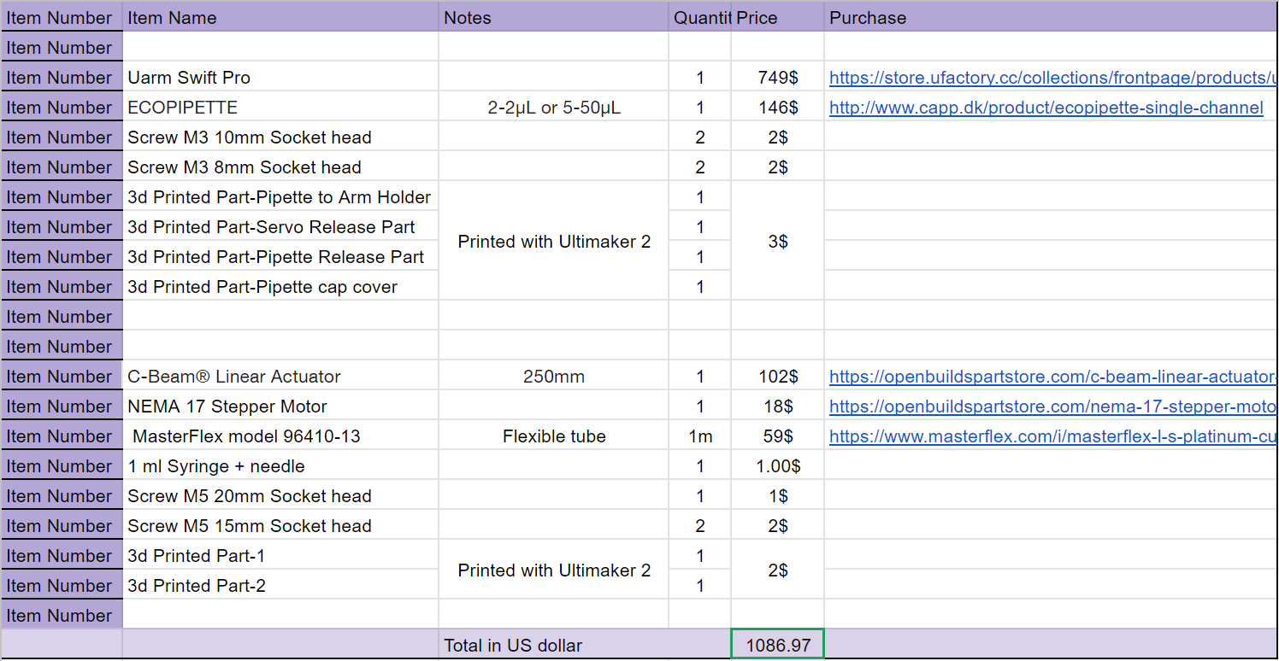
Task: Open the NEMA 17 stepper motor link
Action: click(1052, 407)
